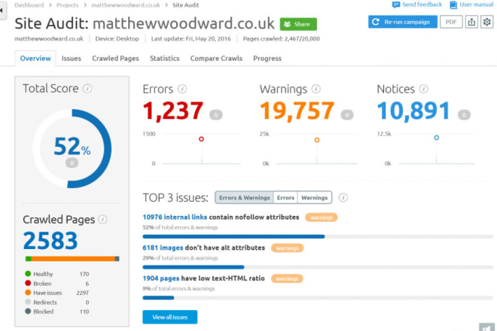Open the Compare Crawls tab
Screen dimensions: 497x331
[216, 58]
